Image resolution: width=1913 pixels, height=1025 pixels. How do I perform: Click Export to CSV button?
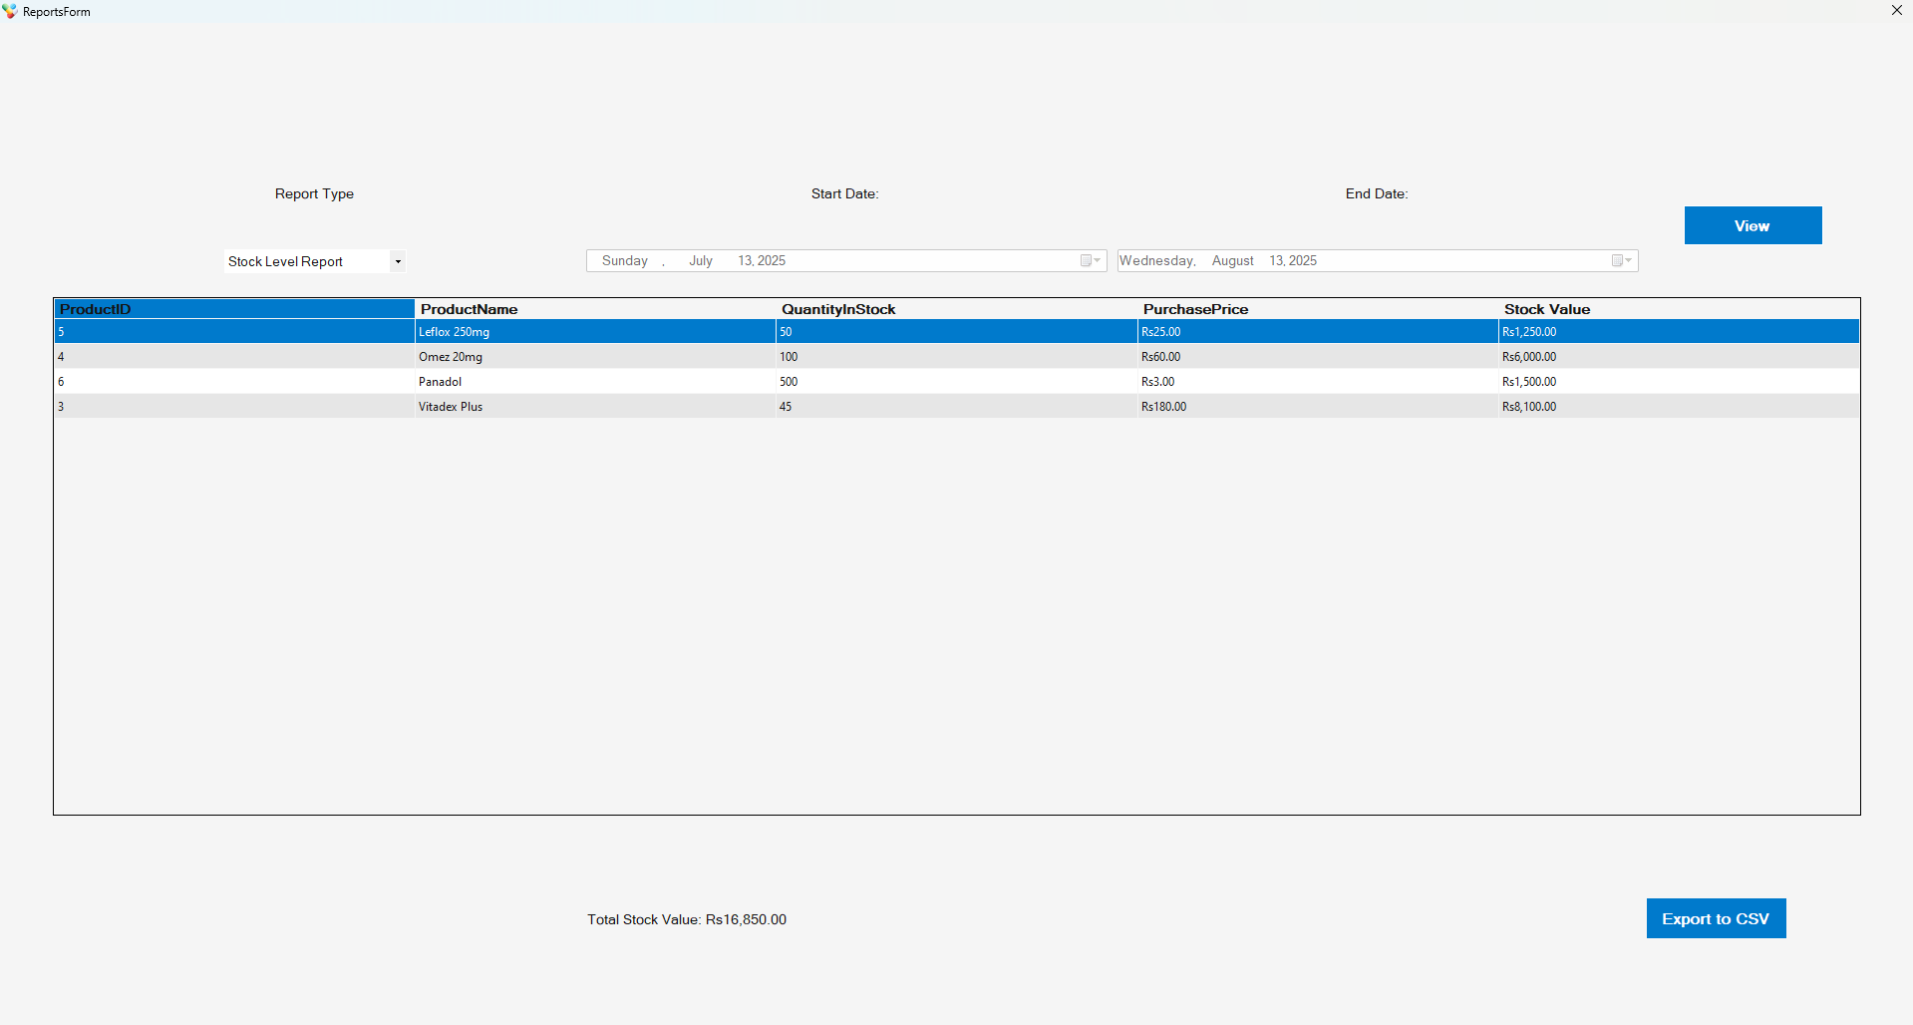1716,918
